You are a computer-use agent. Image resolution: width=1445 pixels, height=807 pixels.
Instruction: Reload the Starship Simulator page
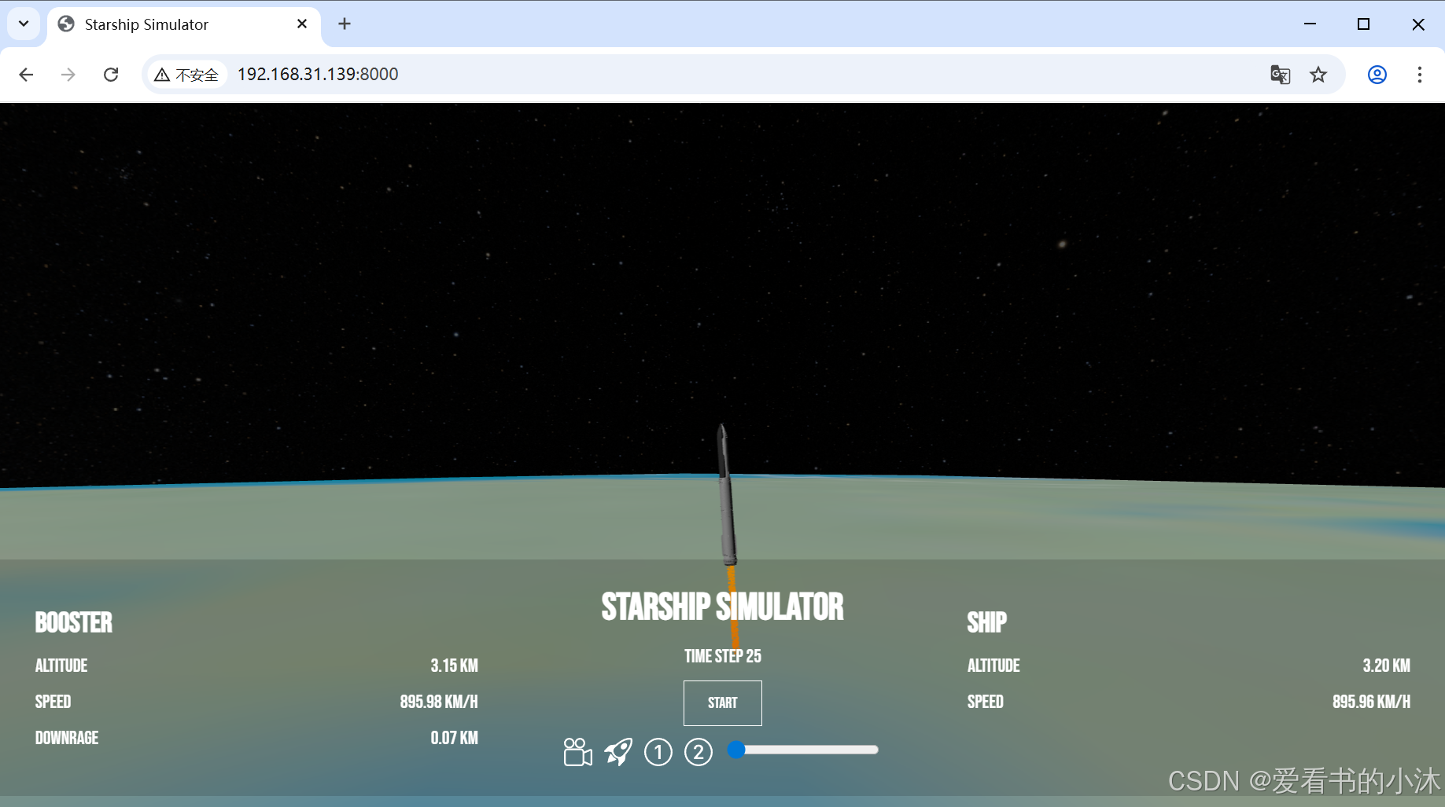(111, 75)
